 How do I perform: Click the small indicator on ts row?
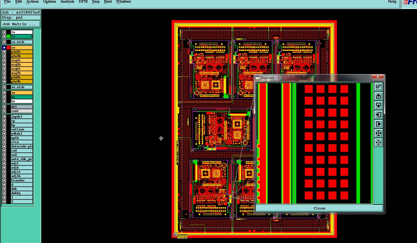pos(31,37)
